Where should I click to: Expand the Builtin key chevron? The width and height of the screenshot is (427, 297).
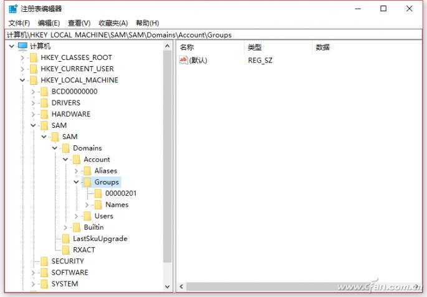coord(65,227)
